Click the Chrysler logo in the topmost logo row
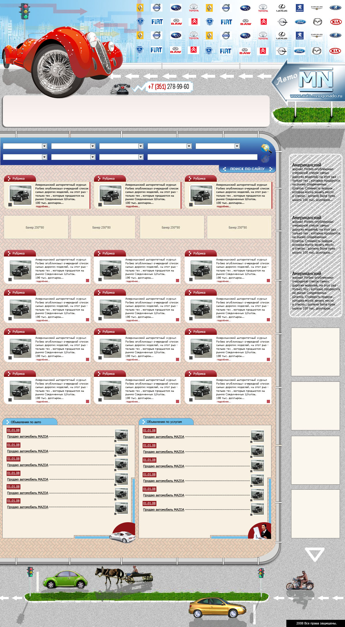This screenshot has height=627, width=345. [317, 8]
